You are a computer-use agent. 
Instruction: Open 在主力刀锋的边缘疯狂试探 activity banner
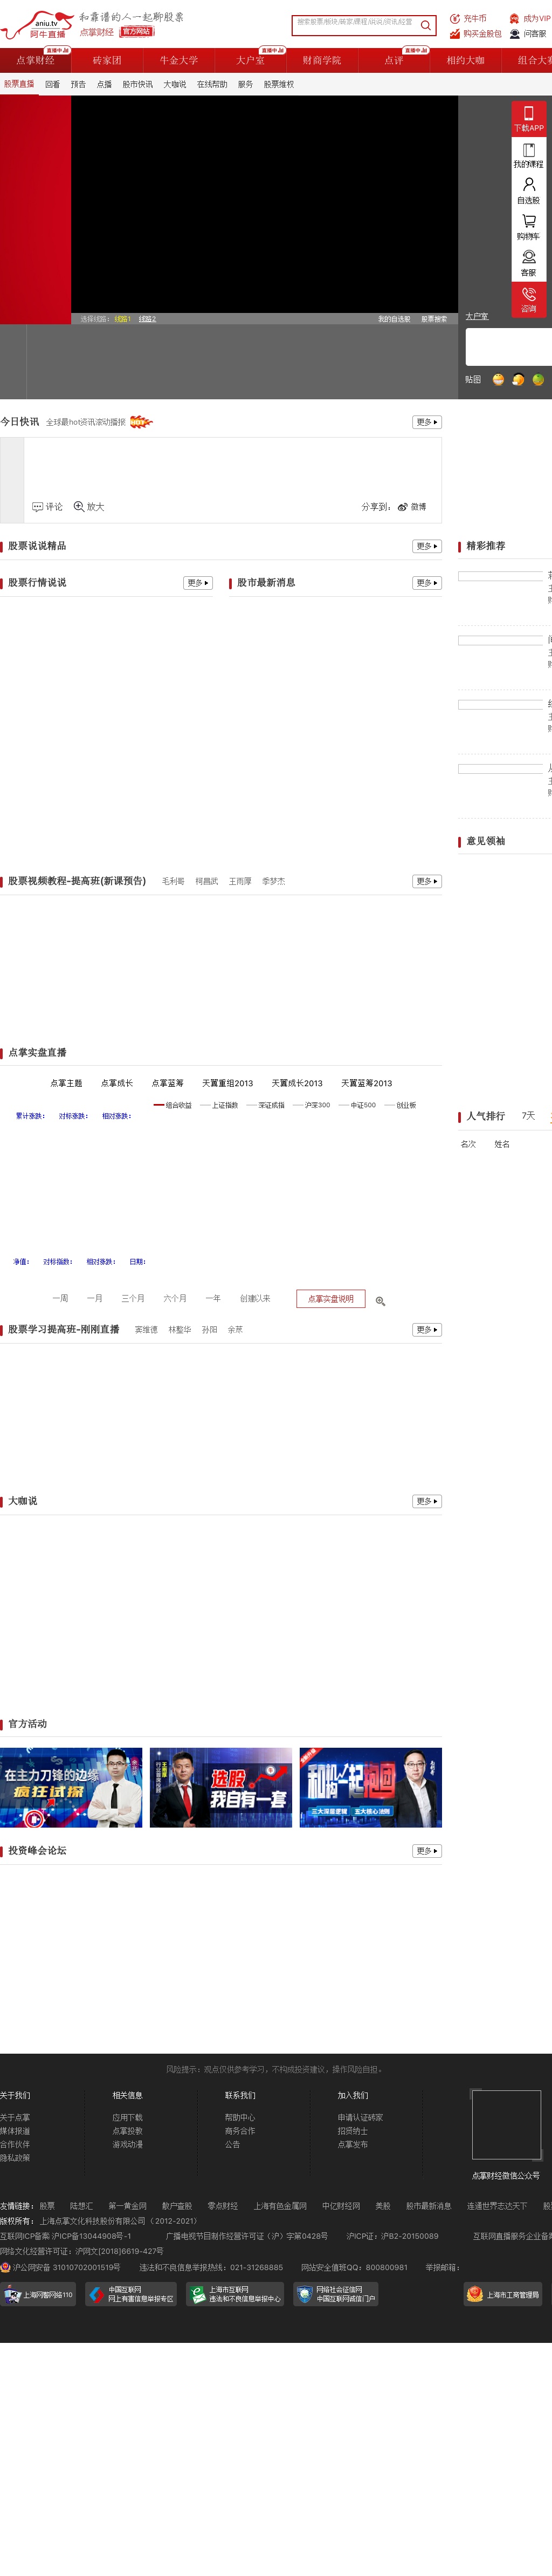click(x=71, y=1787)
